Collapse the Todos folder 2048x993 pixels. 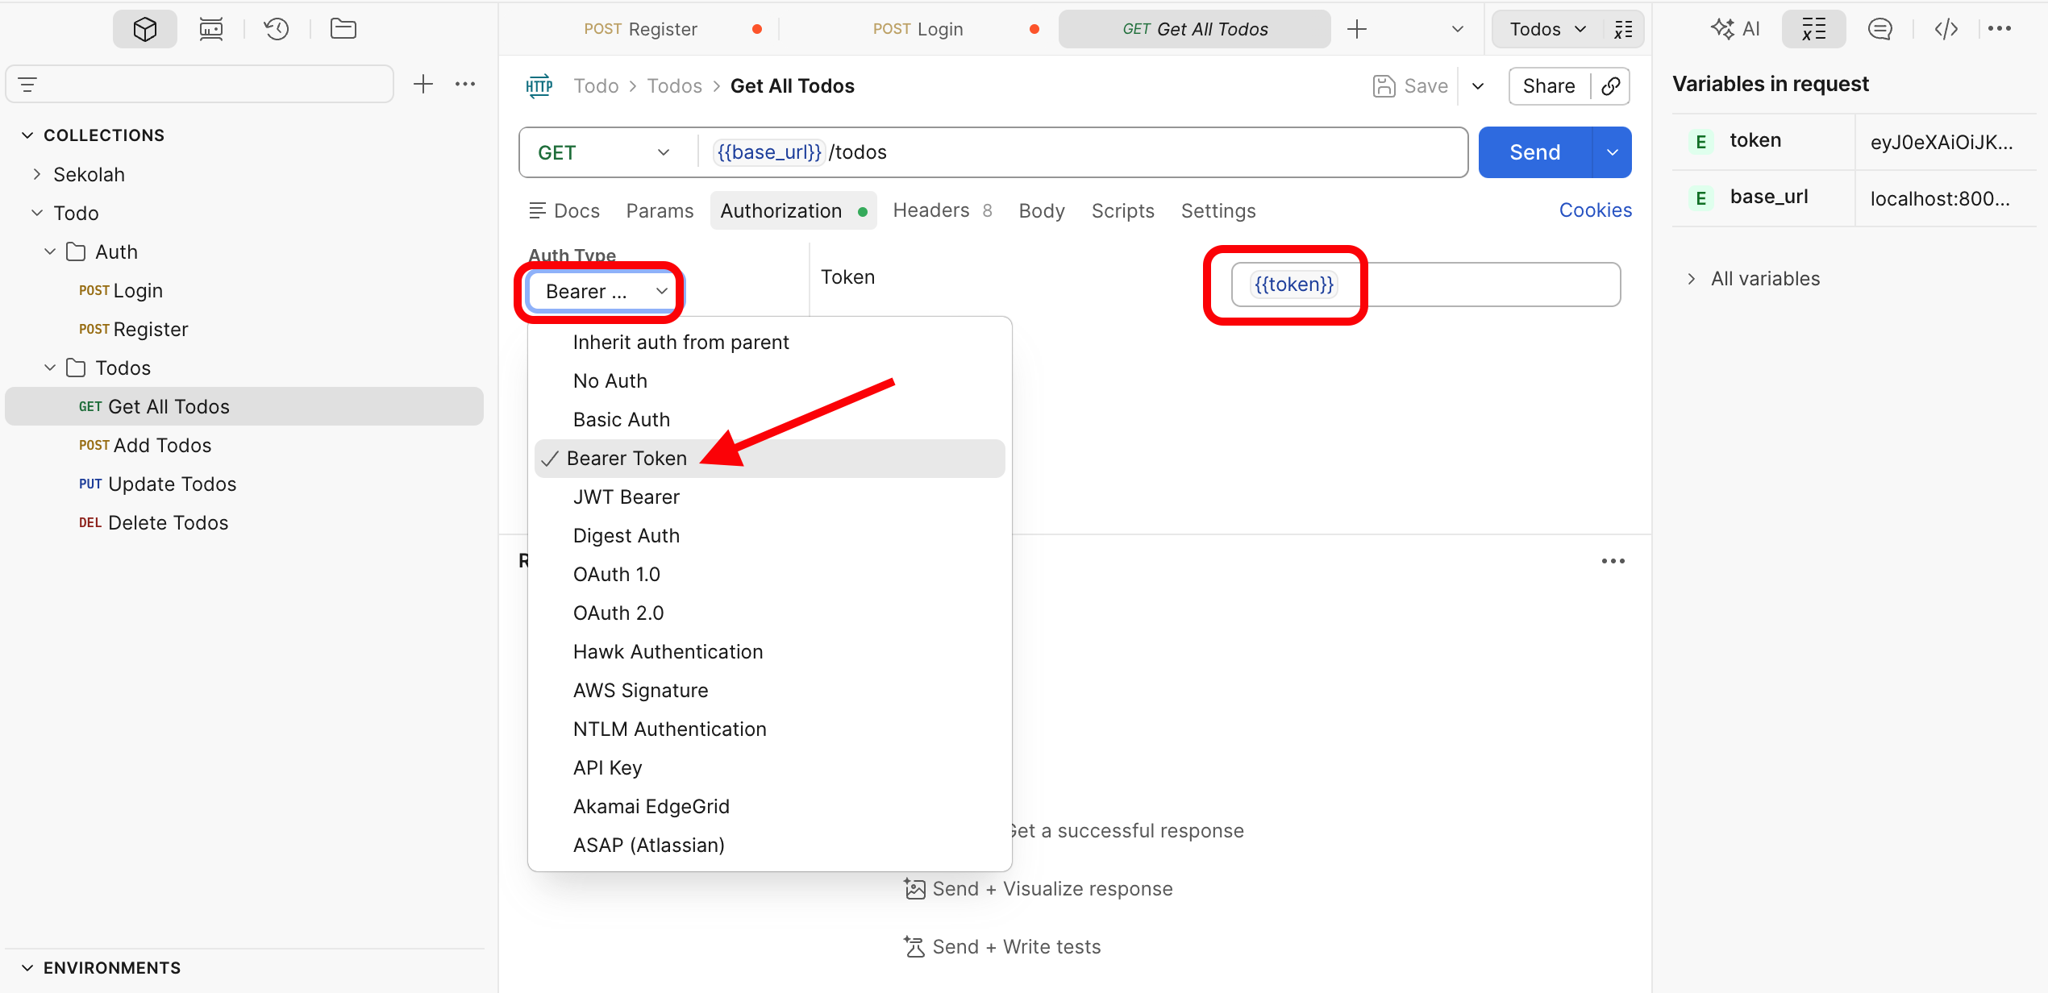click(50, 368)
